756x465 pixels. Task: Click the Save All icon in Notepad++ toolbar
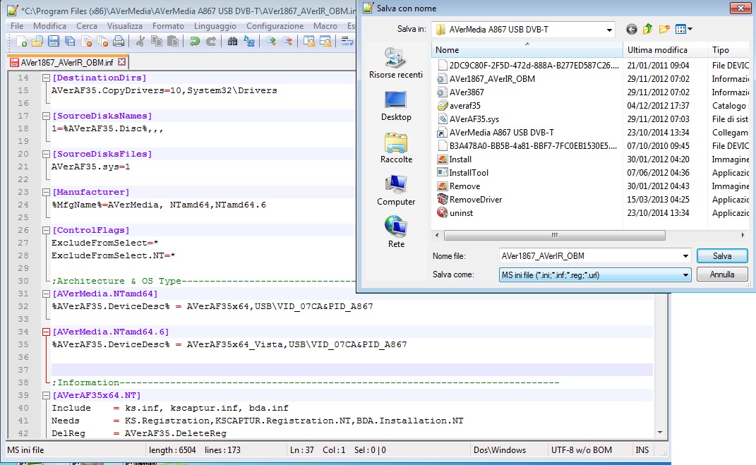(x=70, y=42)
